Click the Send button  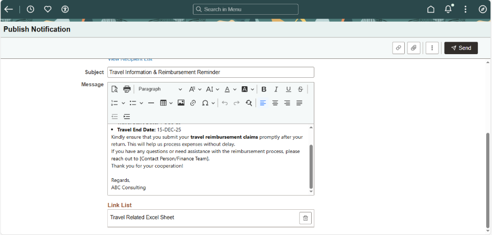point(461,48)
